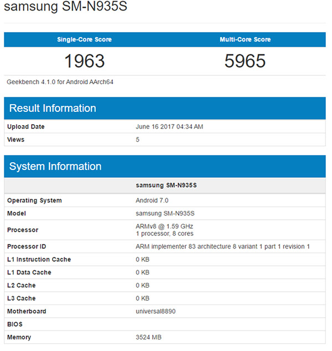Select the views count value 5
The height and width of the screenshot is (351, 332).
tap(137, 140)
